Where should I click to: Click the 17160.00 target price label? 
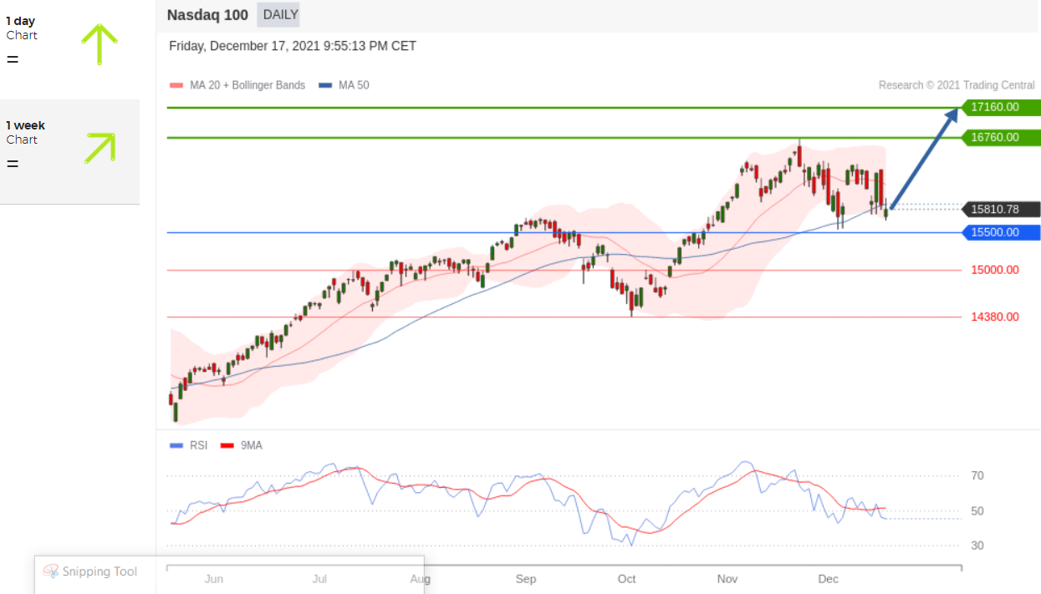pos(1000,107)
